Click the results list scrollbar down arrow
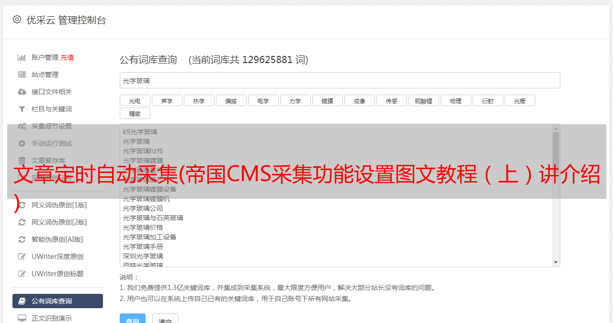The image size is (613, 323). [x=556, y=262]
